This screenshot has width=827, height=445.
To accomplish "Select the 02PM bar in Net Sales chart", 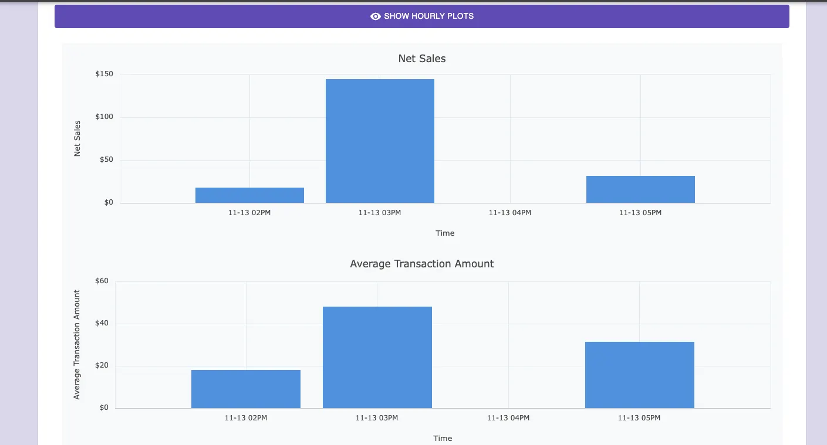I will click(249, 195).
